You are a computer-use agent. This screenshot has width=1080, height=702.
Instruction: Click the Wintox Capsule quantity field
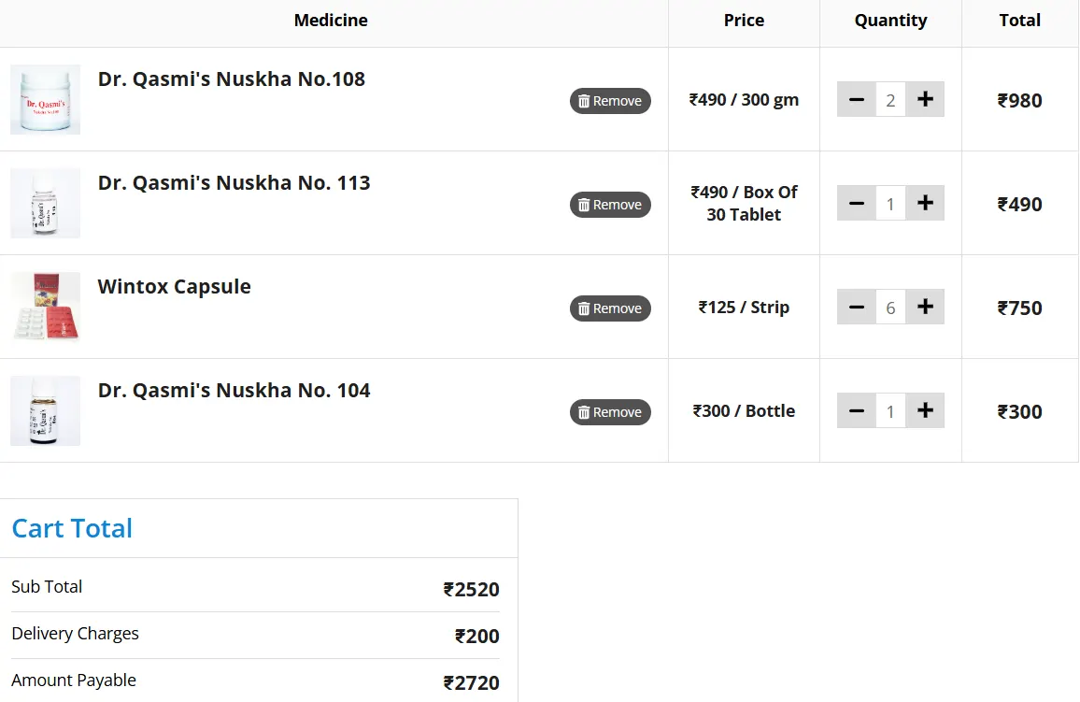(890, 308)
